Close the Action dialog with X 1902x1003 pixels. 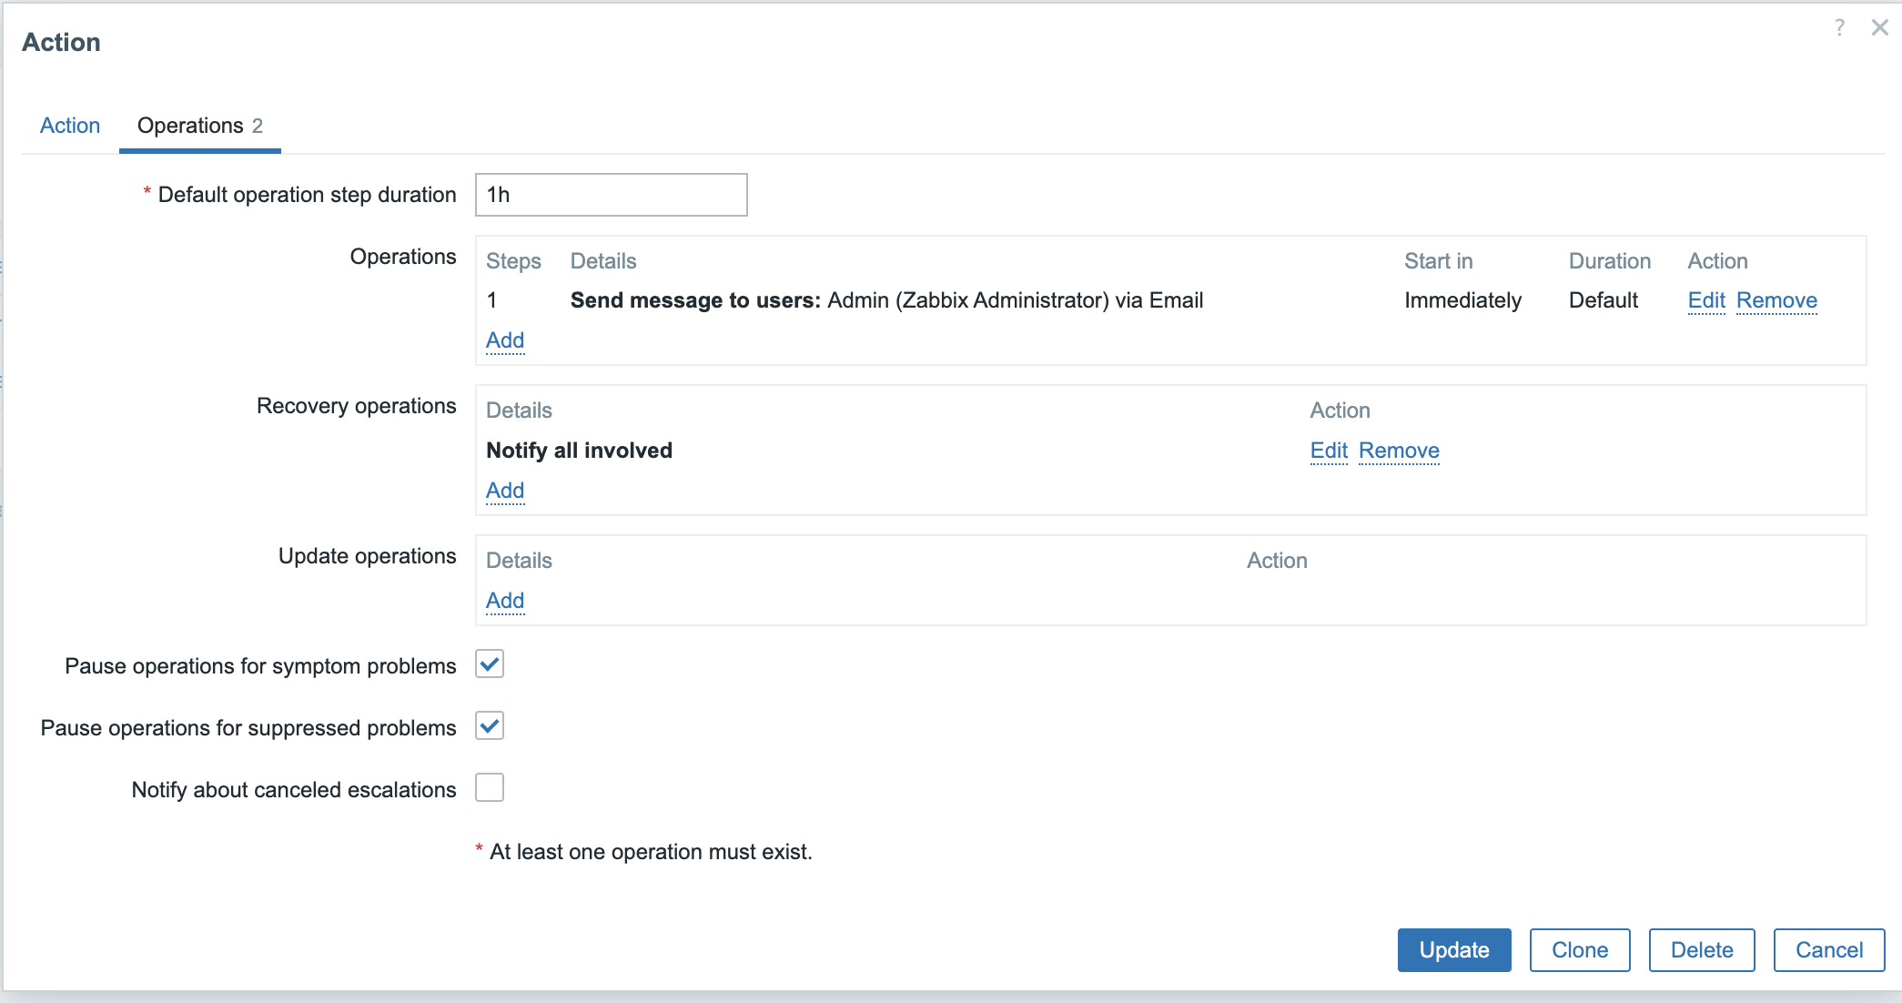click(1879, 27)
